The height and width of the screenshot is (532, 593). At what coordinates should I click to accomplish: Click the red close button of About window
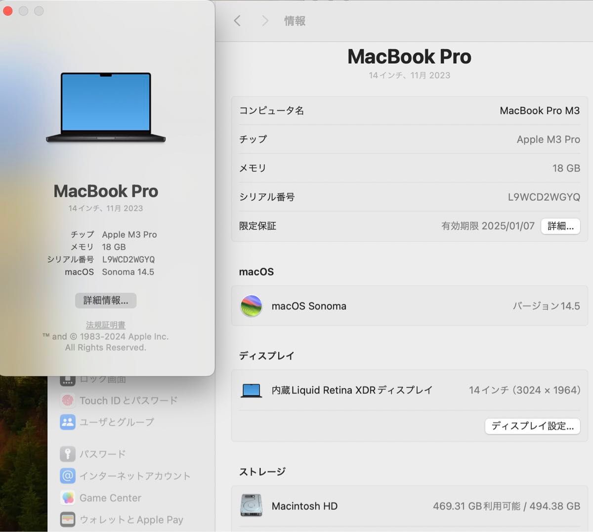[8, 11]
